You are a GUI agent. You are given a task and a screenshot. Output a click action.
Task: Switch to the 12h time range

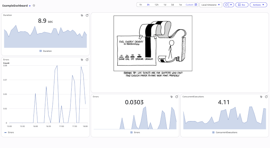pos(156,5)
